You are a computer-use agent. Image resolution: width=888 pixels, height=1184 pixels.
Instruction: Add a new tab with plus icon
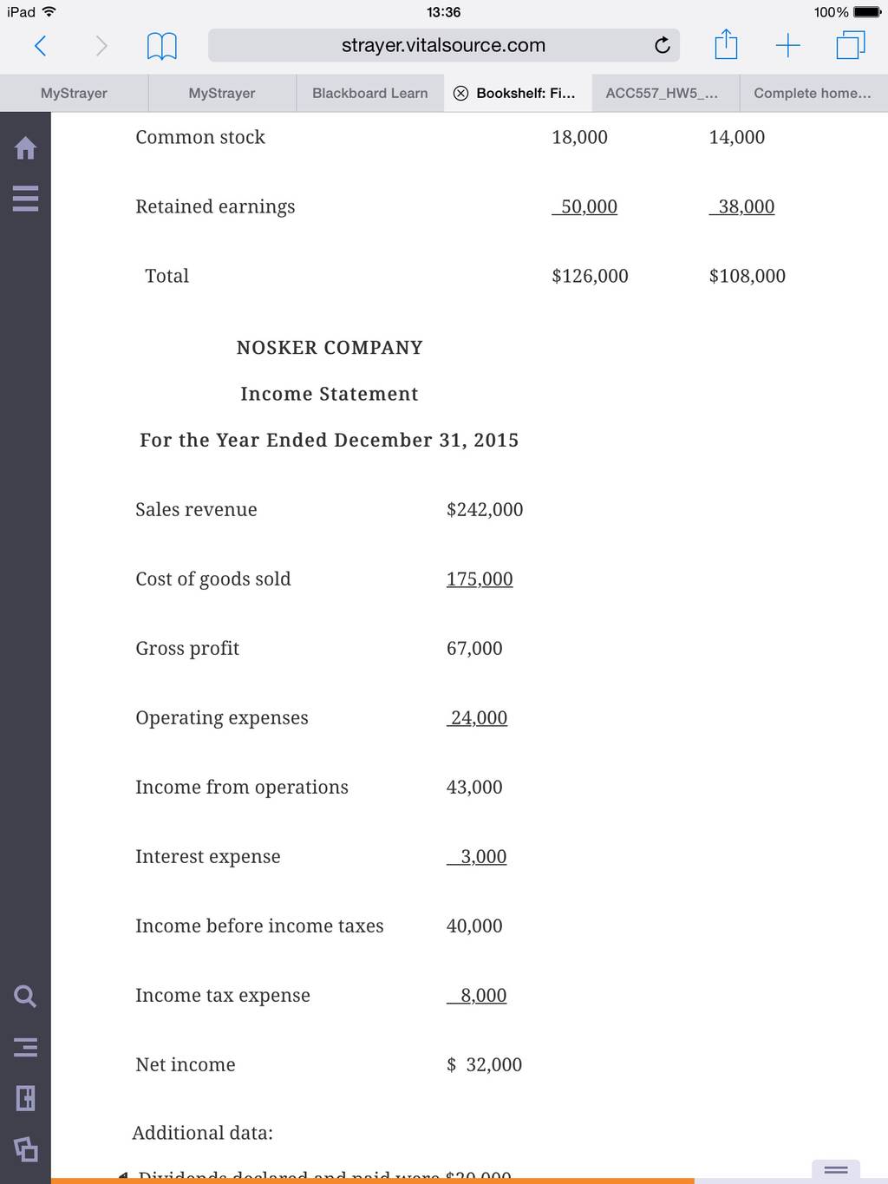click(x=787, y=45)
